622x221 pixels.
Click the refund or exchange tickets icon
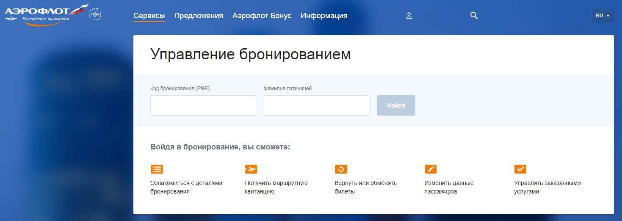click(x=341, y=169)
